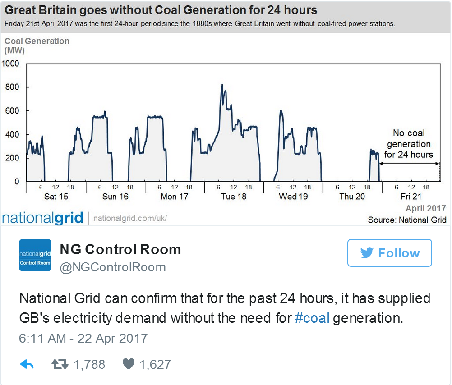Image resolution: width=452 pixels, height=385 pixels.
Task: Click the heart like icon
Action: [x=129, y=364]
